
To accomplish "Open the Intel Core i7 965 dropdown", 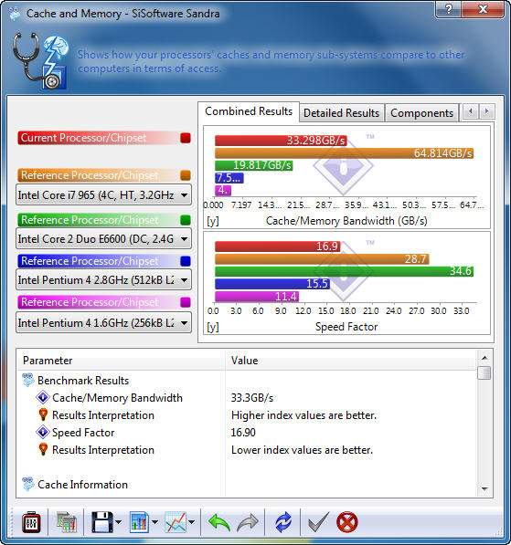I will [103, 195].
